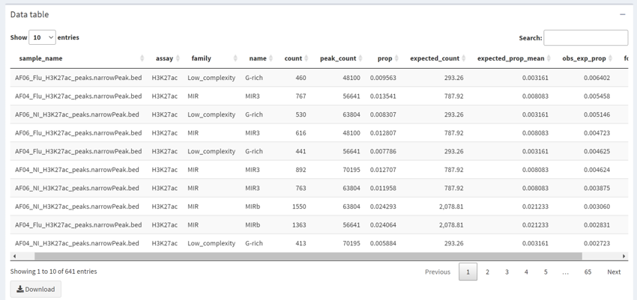This screenshot has height=300, width=637.
Task: Click obs_exp_prop value 0.005458
Action: point(597,96)
